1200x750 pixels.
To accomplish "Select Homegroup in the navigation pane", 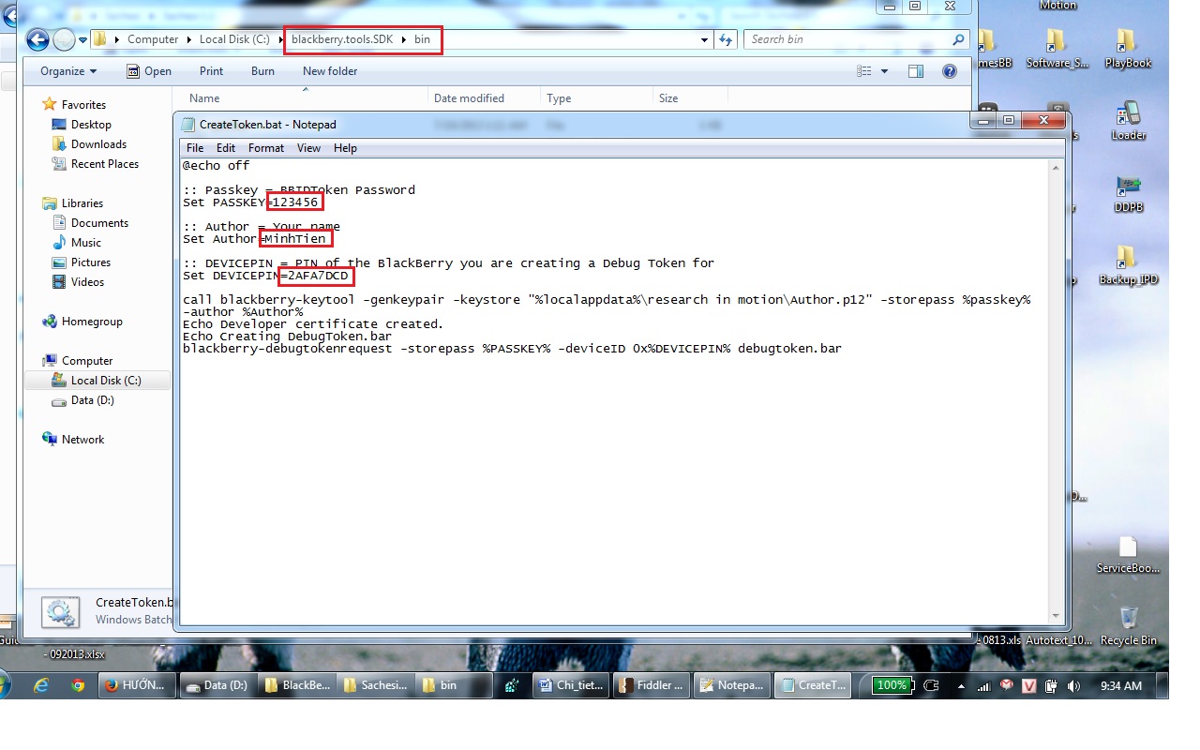I will [92, 322].
